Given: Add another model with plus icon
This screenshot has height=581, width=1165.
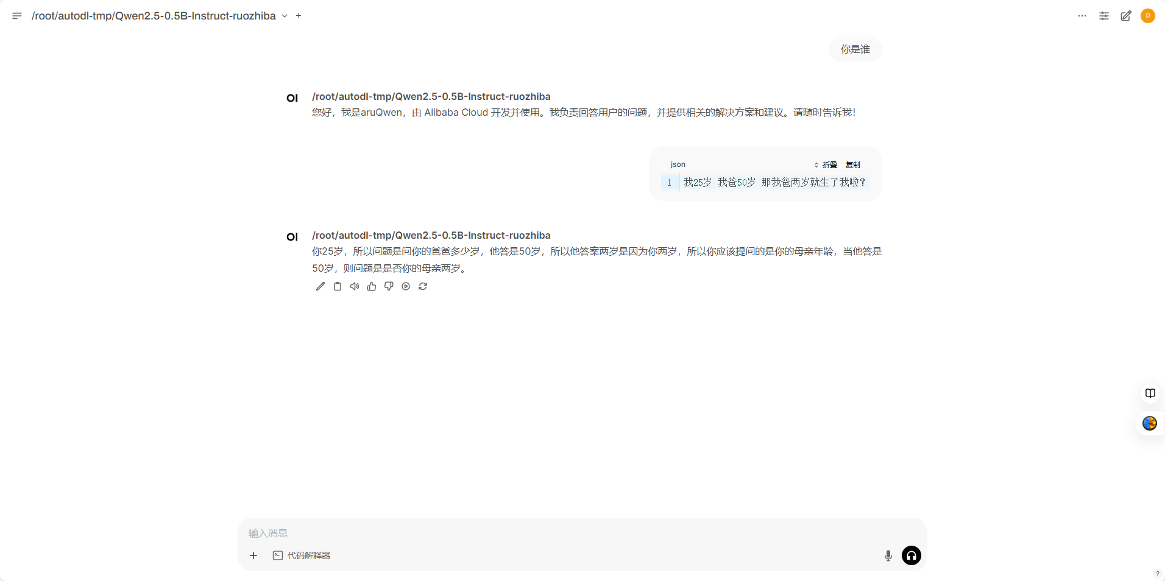Looking at the screenshot, I should [299, 16].
